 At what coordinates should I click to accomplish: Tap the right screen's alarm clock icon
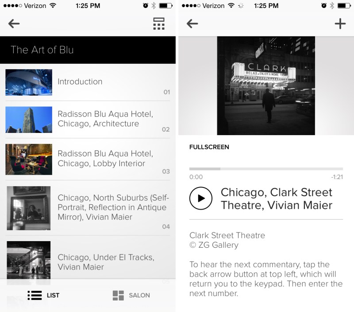pyautogui.click(x=324, y=5)
